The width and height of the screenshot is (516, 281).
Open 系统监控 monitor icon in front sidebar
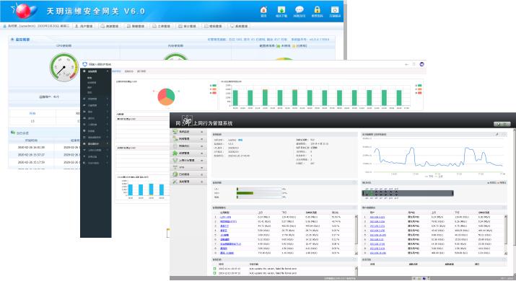(x=175, y=131)
